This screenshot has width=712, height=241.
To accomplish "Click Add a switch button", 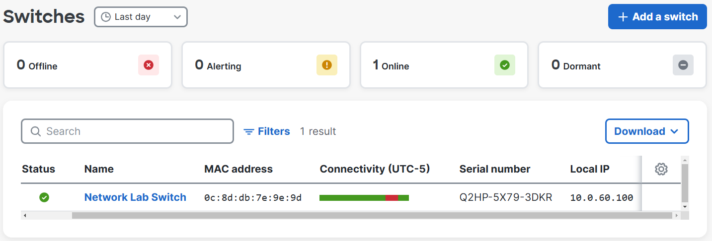I will pyautogui.click(x=657, y=17).
